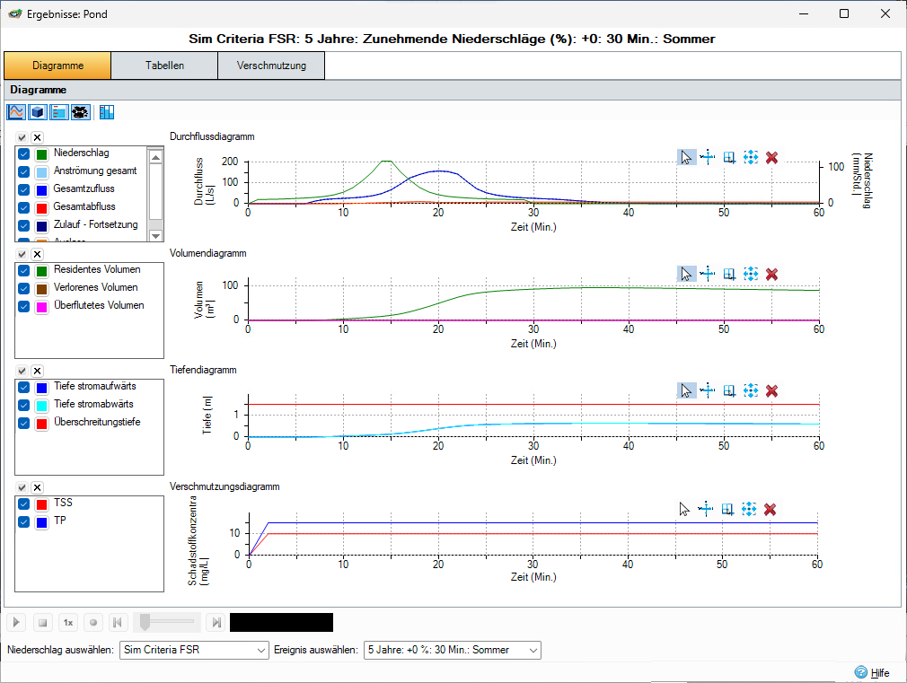
Task: Click fit-to-extents tool in Verschmutzungsdiagramm
Action: 749,510
